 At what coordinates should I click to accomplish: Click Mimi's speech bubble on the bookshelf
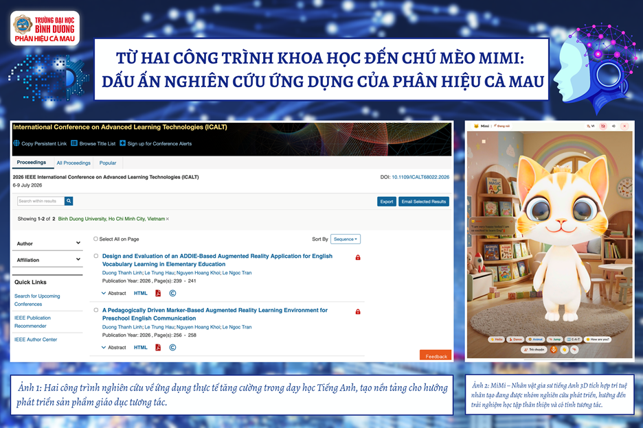(491, 226)
